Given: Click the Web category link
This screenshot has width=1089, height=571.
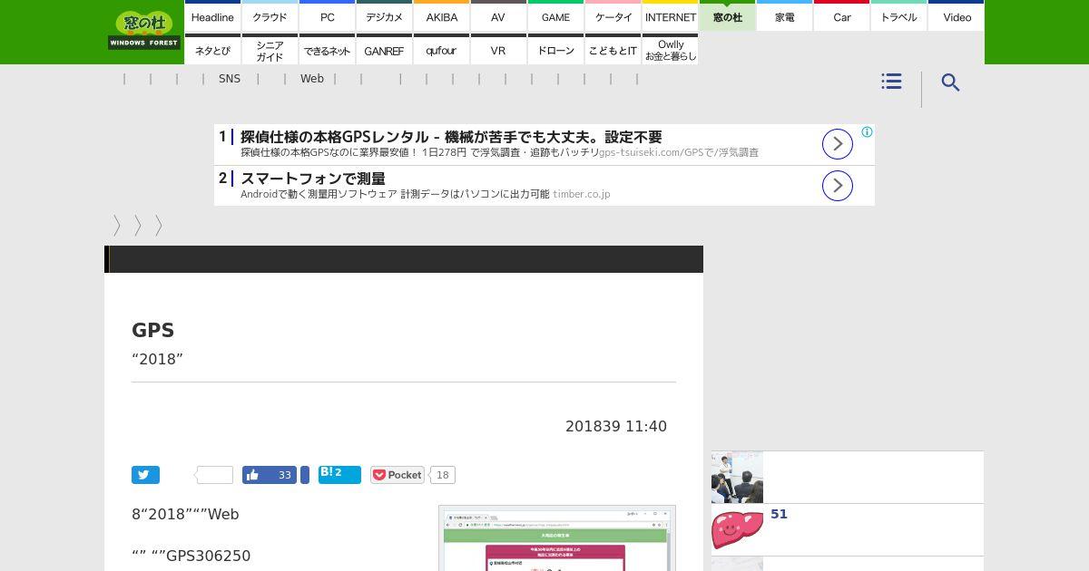Looking at the screenshot, I should (312, 79).
